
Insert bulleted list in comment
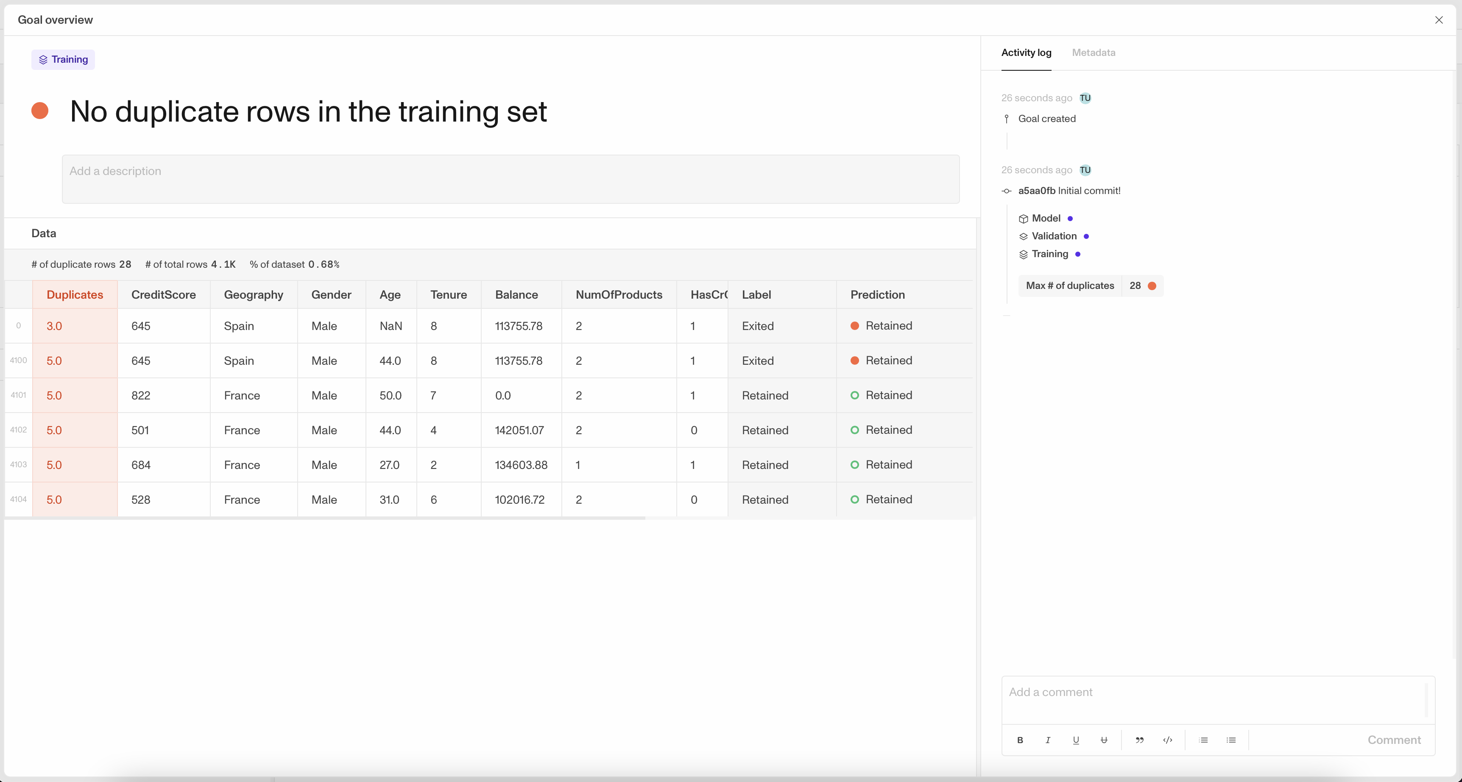tap(1231, 740)
